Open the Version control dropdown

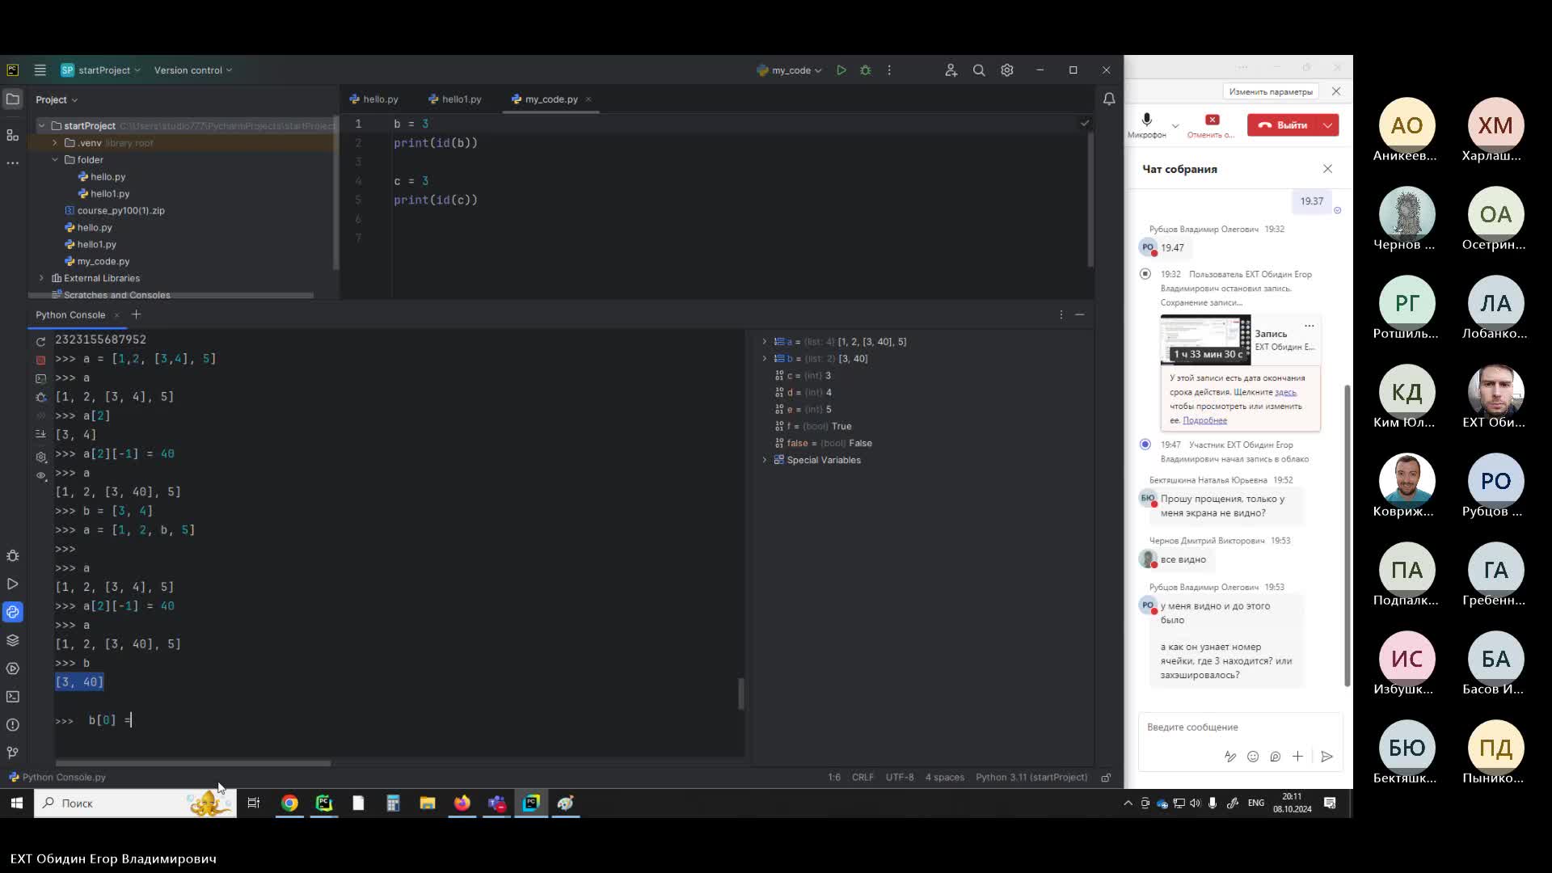pyautogui.click(x=193, y=70)
